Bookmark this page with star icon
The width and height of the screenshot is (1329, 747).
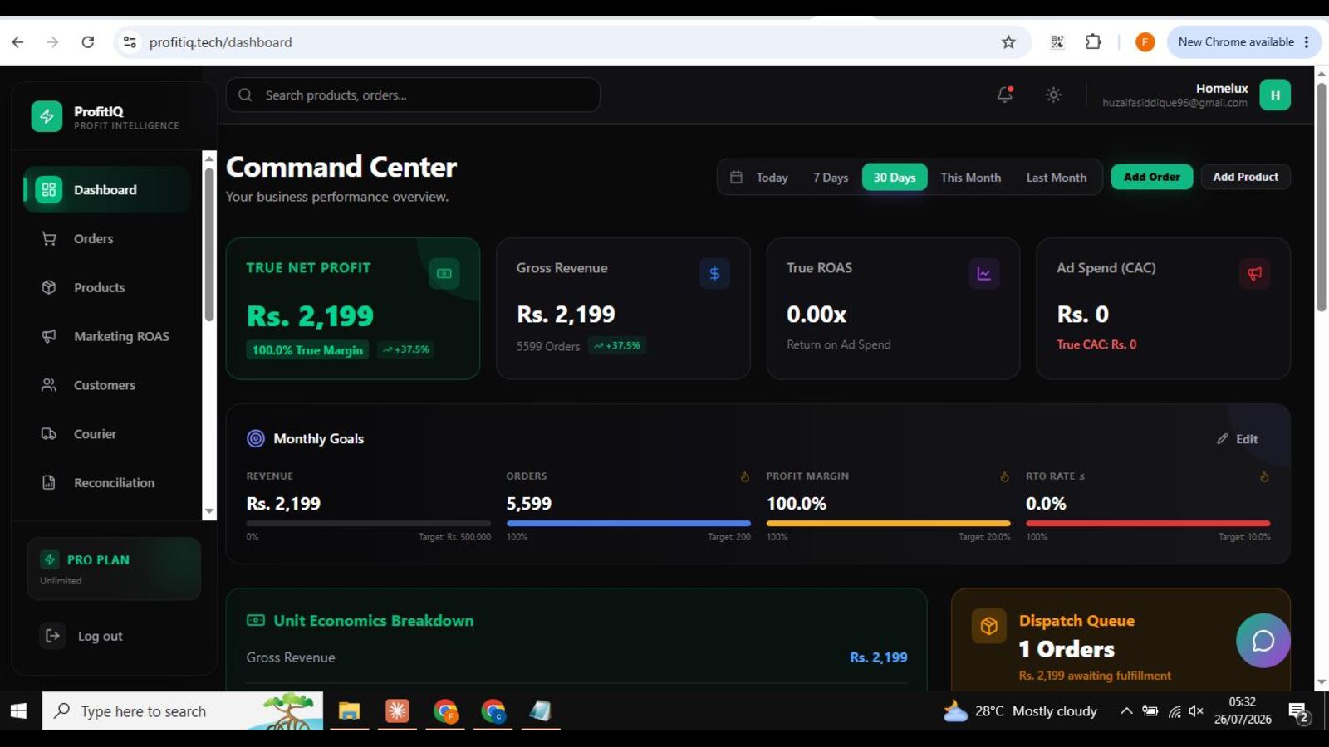(x=1008, y=42)
